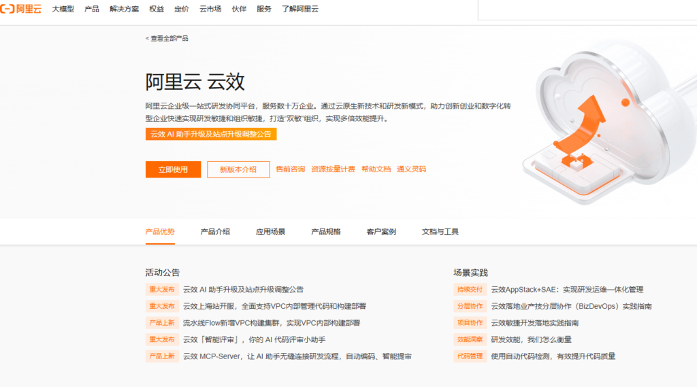The height and width of the screenshot is (387, 697).
Task: Open the 大模型 menu
Action: [63, 9]
